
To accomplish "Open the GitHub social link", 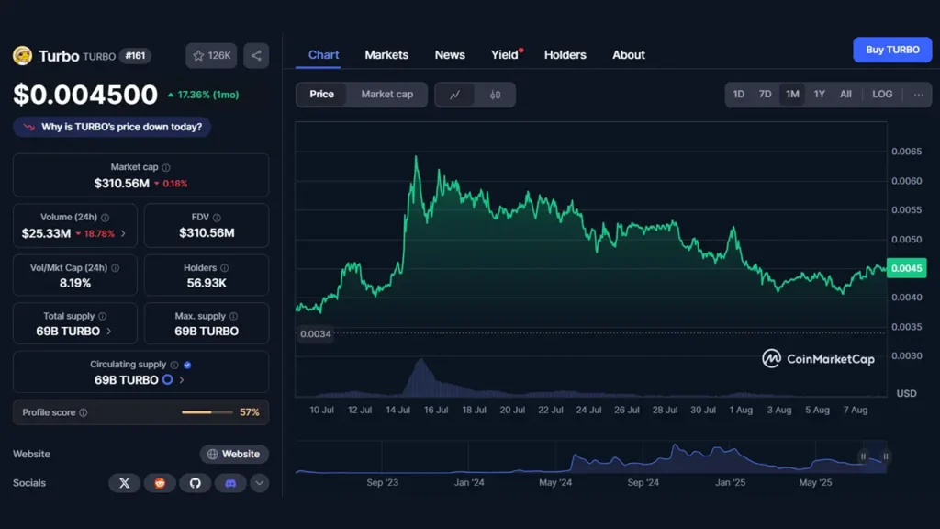I will tap(195, 483).
